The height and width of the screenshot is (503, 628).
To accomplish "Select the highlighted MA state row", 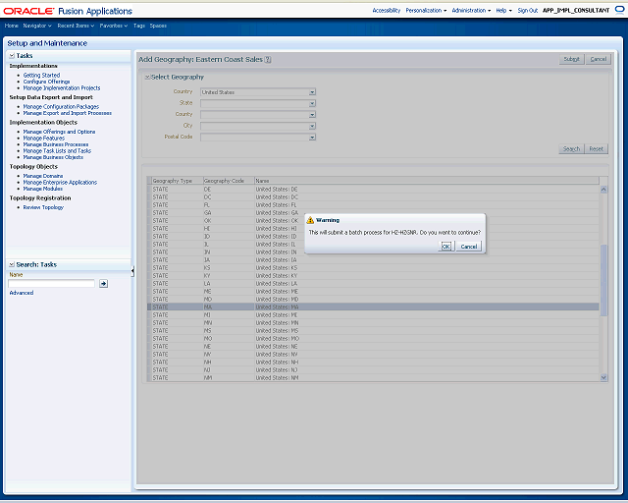I will click(373, 307).
